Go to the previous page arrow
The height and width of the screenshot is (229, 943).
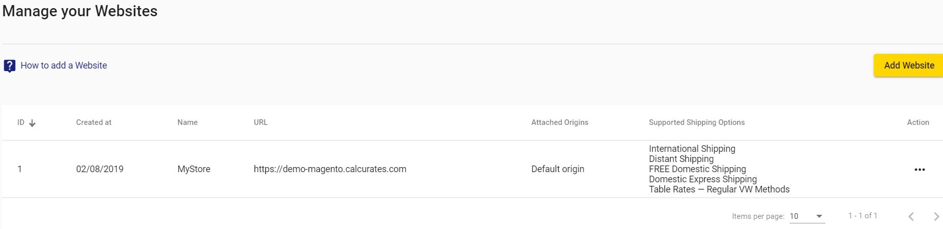911,216
